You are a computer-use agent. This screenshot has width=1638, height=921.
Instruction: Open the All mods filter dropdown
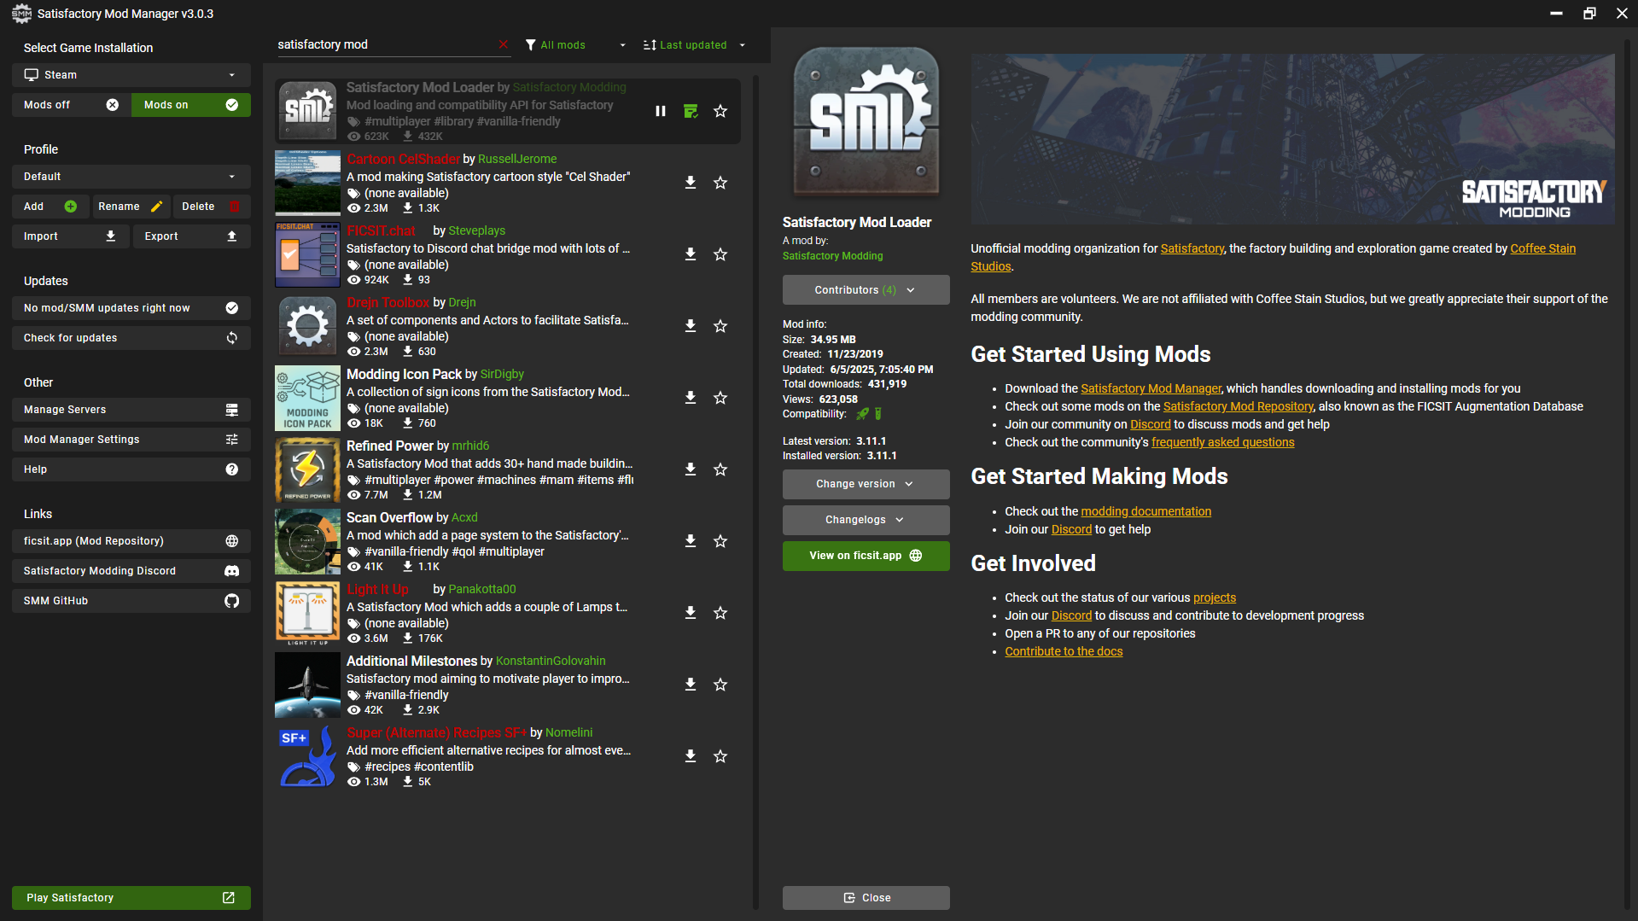(x=576, y=45)
